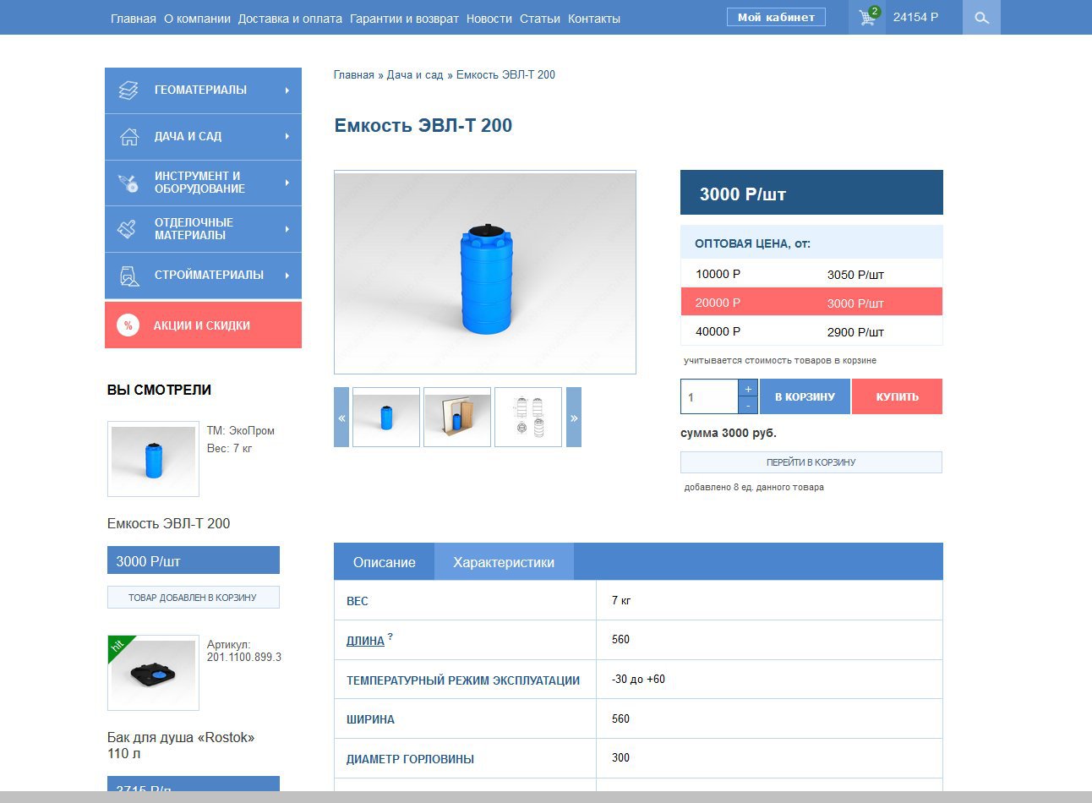This screenshot has height=803, width=1092.
Task: Switch to the Описание tab
Action: pos(384,561)
